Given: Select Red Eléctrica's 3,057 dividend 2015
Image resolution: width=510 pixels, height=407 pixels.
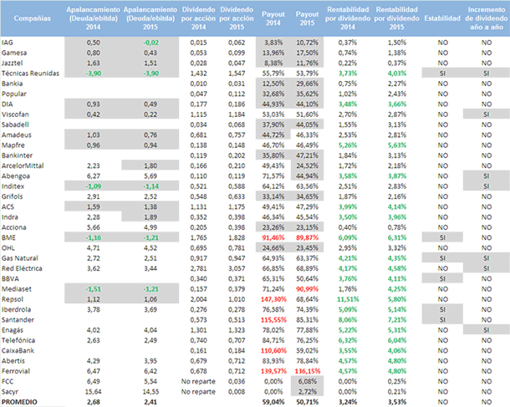Looking at the screenshot, I should coord(237,268).
